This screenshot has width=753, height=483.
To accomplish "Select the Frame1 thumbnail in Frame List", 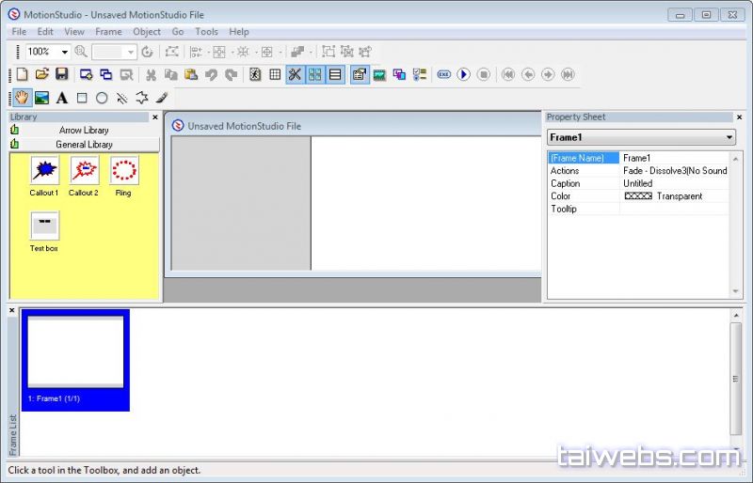I will pos(75,360).
